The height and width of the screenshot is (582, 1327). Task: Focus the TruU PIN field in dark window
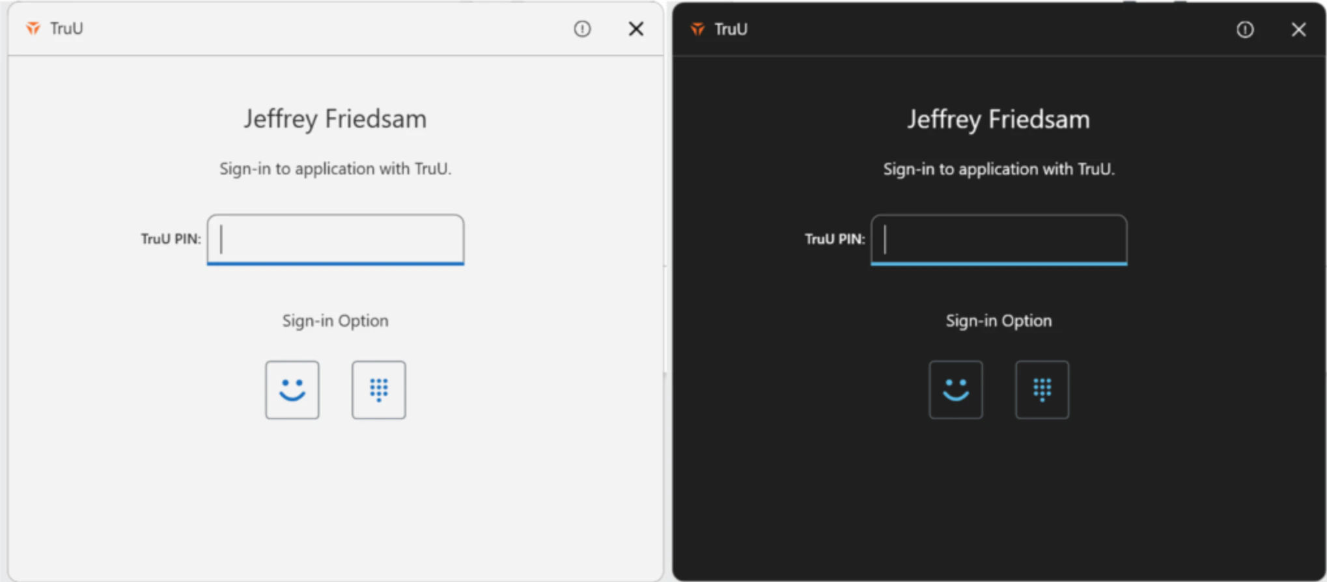coord(999,240)
